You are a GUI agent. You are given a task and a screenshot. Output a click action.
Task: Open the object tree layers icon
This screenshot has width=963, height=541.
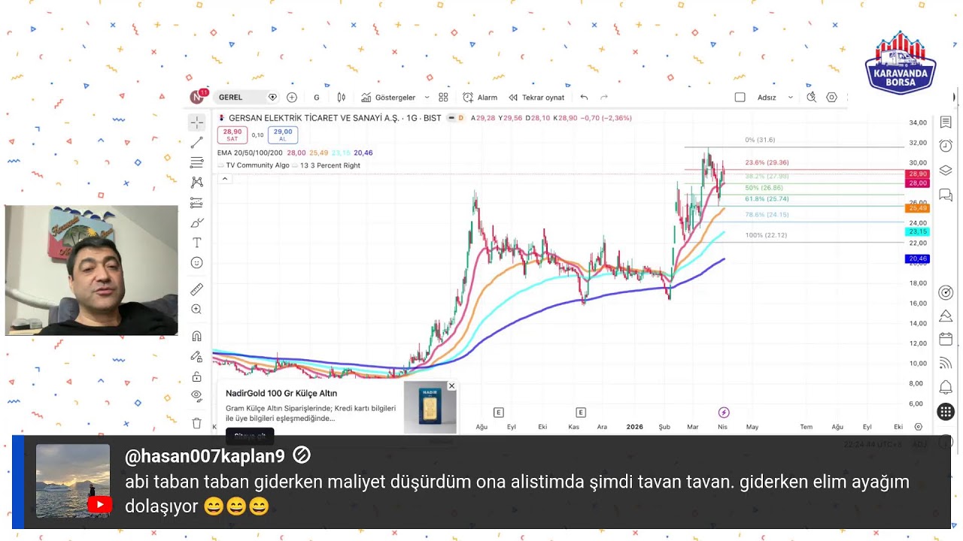(x=946, y=171)
